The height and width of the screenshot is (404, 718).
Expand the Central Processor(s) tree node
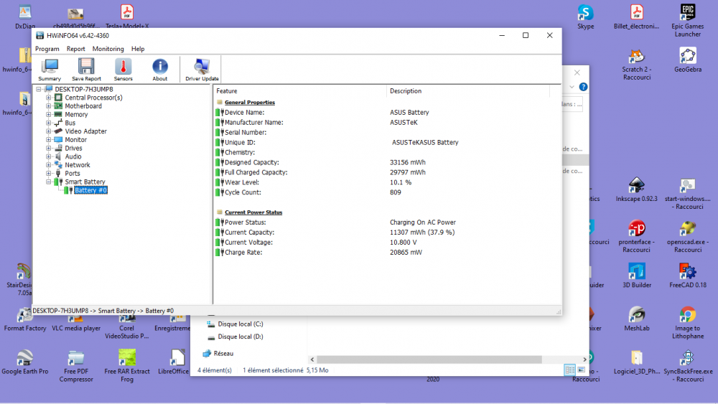pyautogui.click(x=49, y=98)
